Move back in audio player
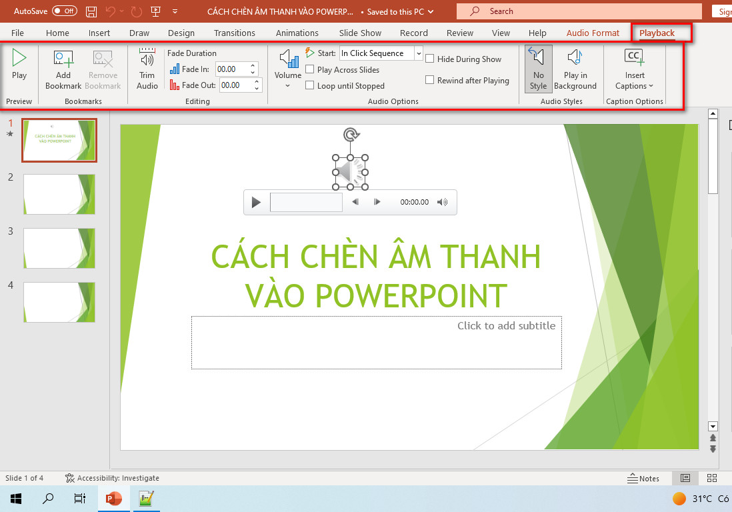 click(355, 201)
